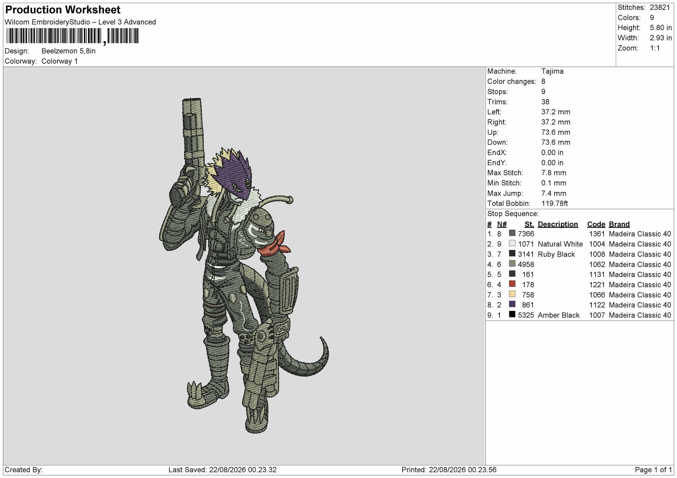This screenshot has height=478, width=677.
Task: Click thread code '1131' in stop 5
Action: pyautogui.click(x=597, y=275)
